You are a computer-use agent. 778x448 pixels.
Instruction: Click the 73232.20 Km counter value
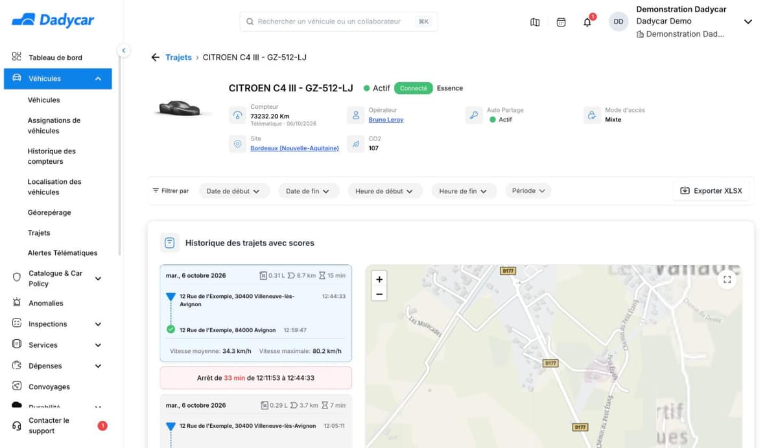(270, 117)
